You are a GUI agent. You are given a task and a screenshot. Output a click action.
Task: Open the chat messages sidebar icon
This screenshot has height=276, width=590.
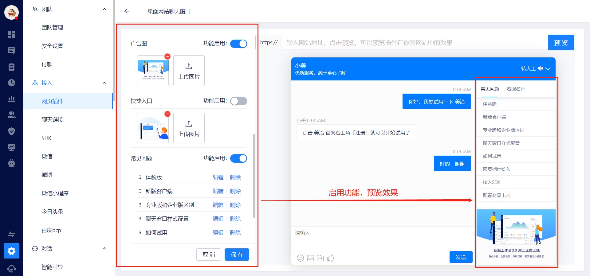pyautogui.click(x=11, y=51)
